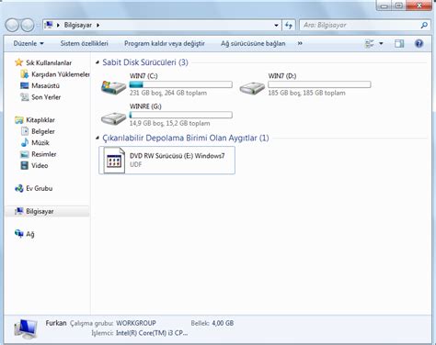Viewport: 436px width, 345px height.
Task: Toggle the preview pane button
Action: click(x=399, y=44)
